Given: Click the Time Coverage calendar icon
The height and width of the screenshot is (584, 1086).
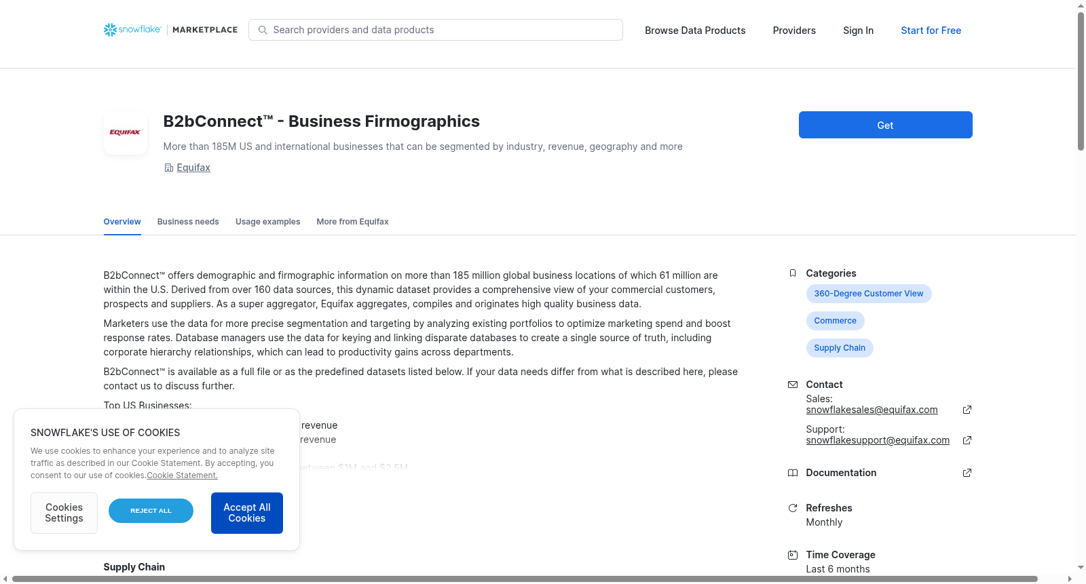Looking at the screenshot, I should pyautogui.click(x=793, y=555).
